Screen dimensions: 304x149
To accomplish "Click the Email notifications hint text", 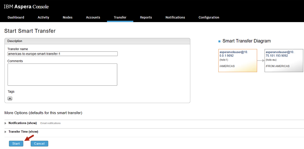I will 50,123.
